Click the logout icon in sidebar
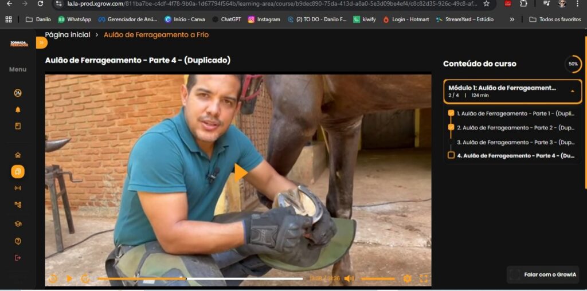This screenshot has width=587, height=291. click(x=18, y=258)
